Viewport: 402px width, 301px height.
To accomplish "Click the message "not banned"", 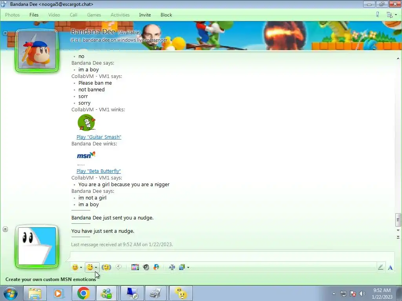I will tap(91, 90).
